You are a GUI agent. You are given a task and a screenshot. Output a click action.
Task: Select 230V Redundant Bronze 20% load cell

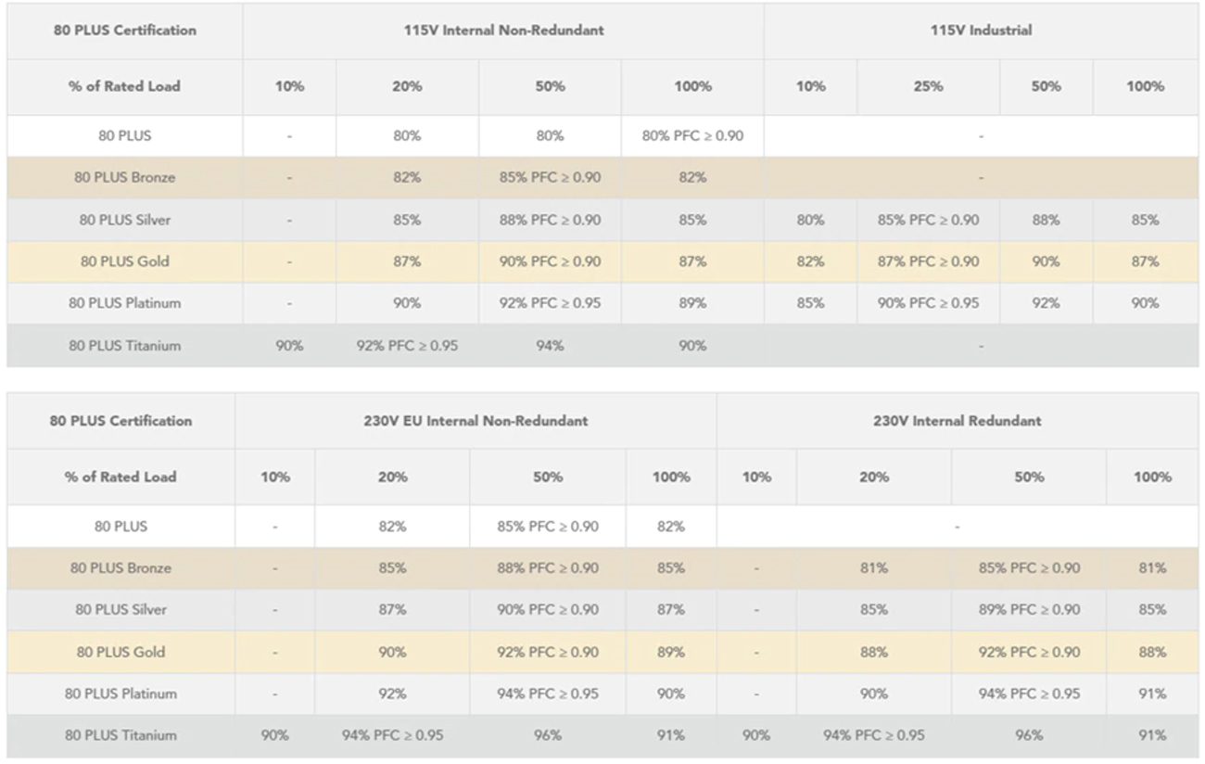tap(873, 567)
